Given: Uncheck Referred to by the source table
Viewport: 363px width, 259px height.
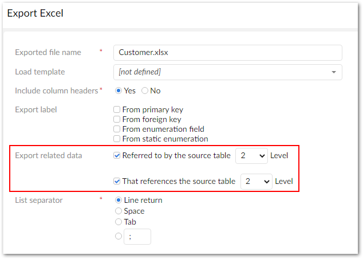Looking at the screenshot, I should pyautogui.click(x=117, y=155).
